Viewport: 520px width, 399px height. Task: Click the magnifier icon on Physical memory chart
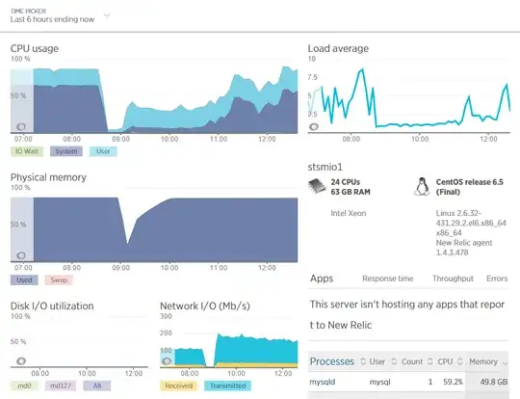(21, 255)
